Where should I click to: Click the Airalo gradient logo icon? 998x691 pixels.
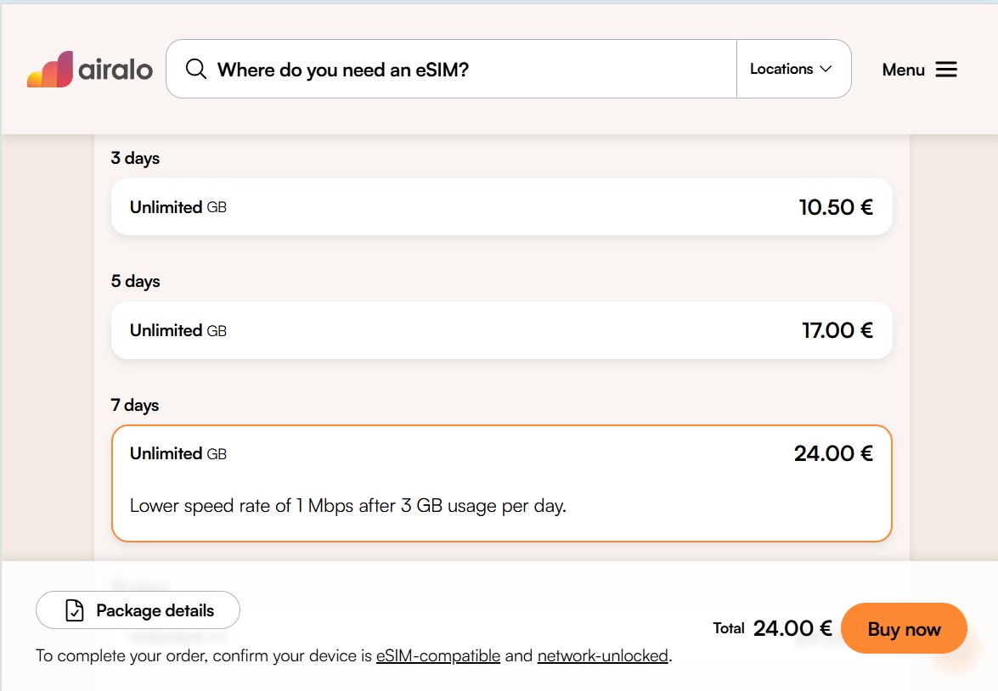(x=49, y=70)
